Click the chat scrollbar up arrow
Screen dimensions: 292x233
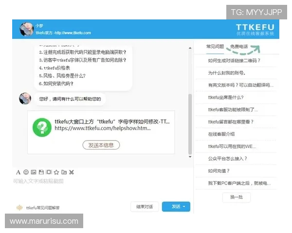pyautogui.click(x=190, y=48)
